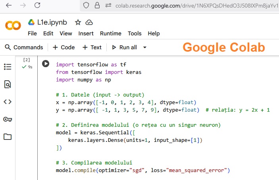This screenshot has width=279, height=180.
Task: Open the Tools menu
Action: (135, 33)
